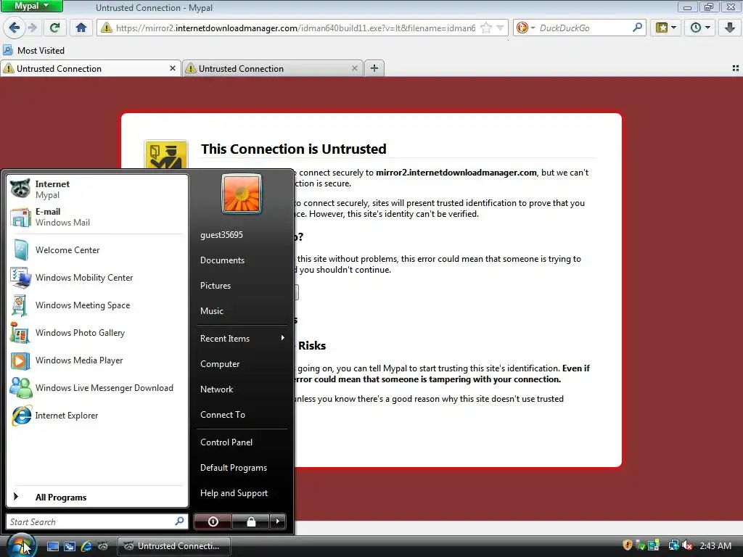Viewport: 743px width, 557px height.
Task: Click the warning triangle in the address bar
Action: [107, 28]
